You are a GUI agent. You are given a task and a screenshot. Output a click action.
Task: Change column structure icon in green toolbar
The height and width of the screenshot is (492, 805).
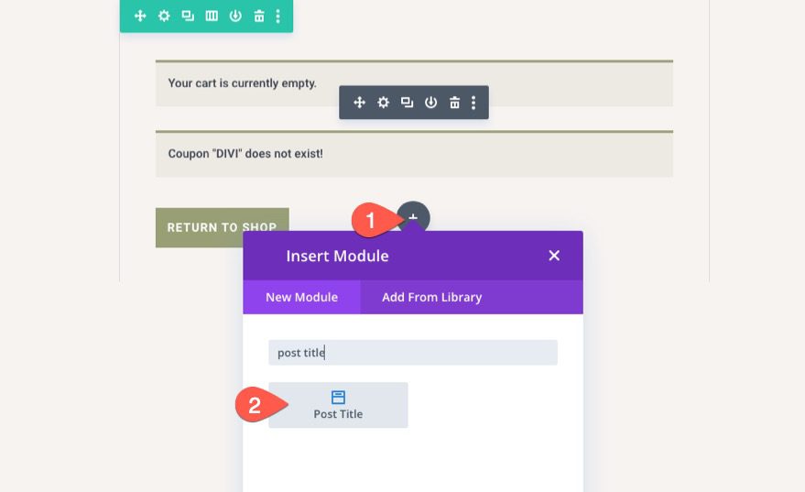click(212, 16)
